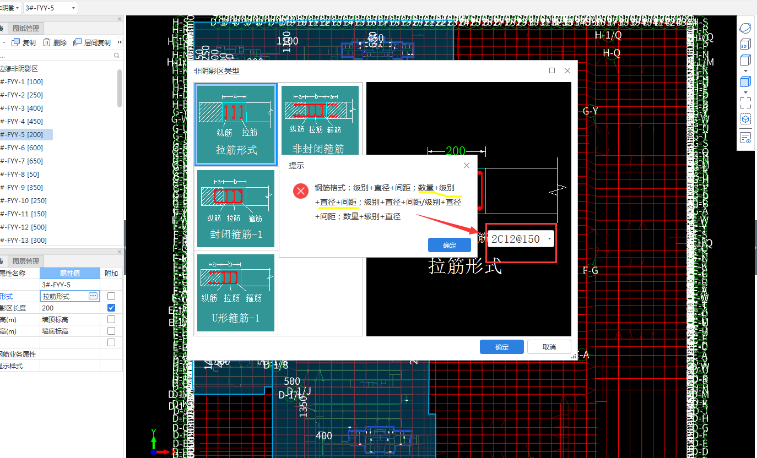Close the component list panel

point(120,19)
